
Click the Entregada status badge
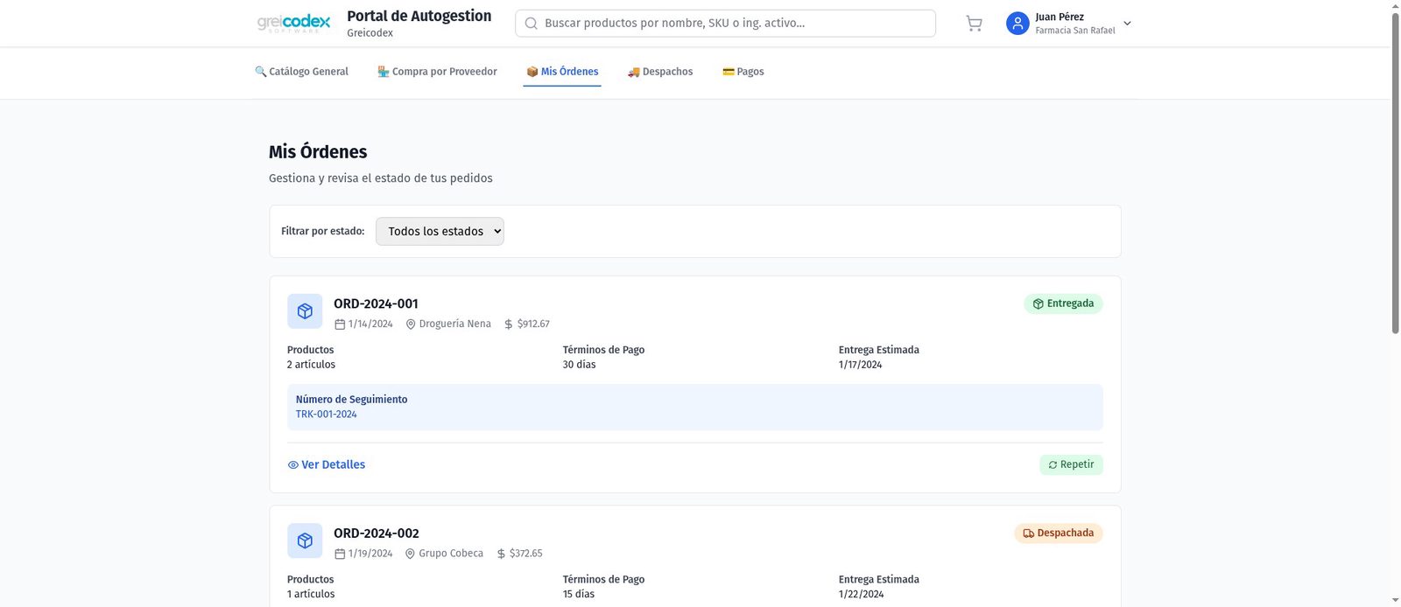[1063, 303]
